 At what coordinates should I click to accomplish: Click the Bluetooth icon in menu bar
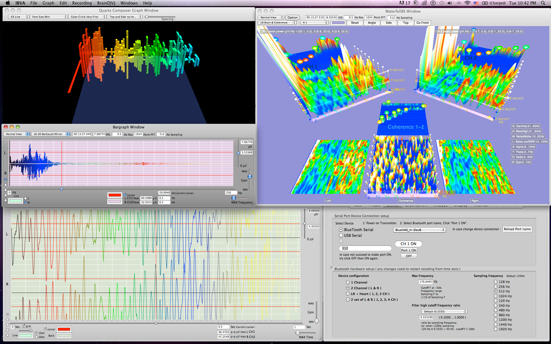pos(459,3)
